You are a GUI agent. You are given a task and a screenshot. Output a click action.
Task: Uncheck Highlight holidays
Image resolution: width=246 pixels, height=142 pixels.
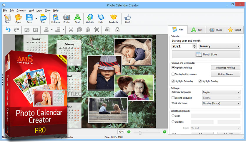click(173, 67)
